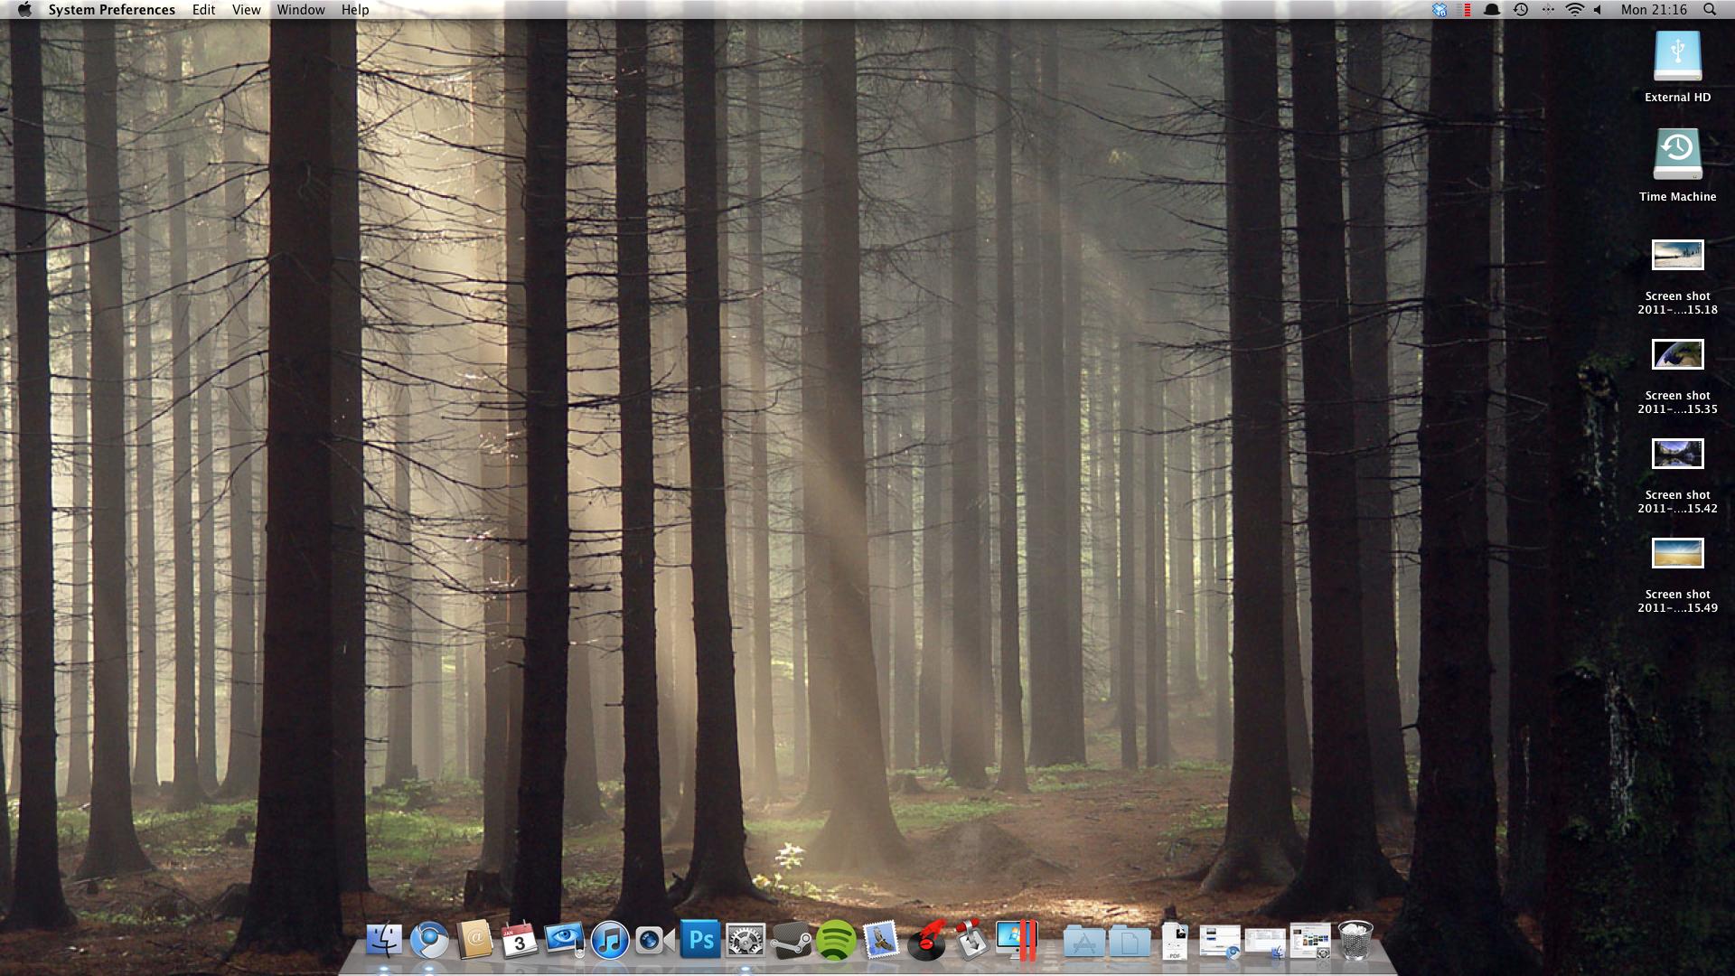The height and width of the screenshot is (976, 1735).
Task: Launch the Chromium browser icon
Action: click(429, 941)
